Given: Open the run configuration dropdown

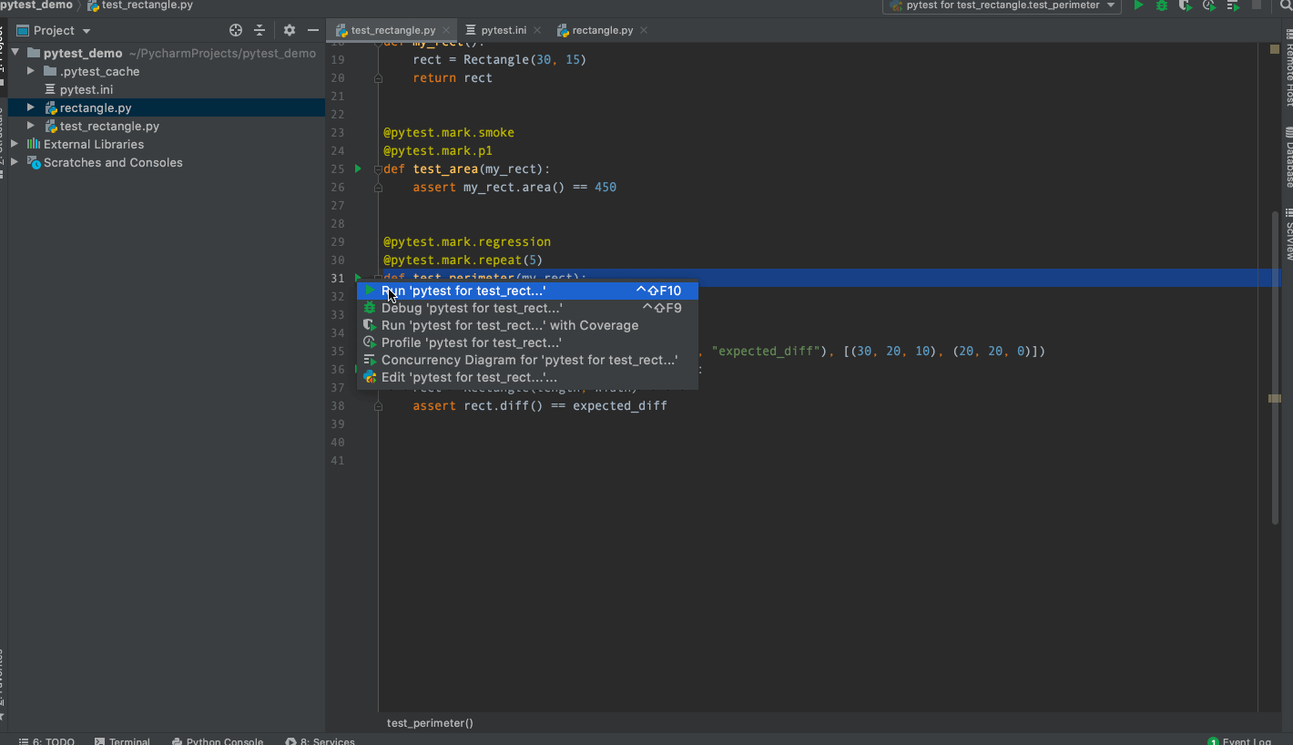Looking at the screenshot, I should pos(1003,5).
